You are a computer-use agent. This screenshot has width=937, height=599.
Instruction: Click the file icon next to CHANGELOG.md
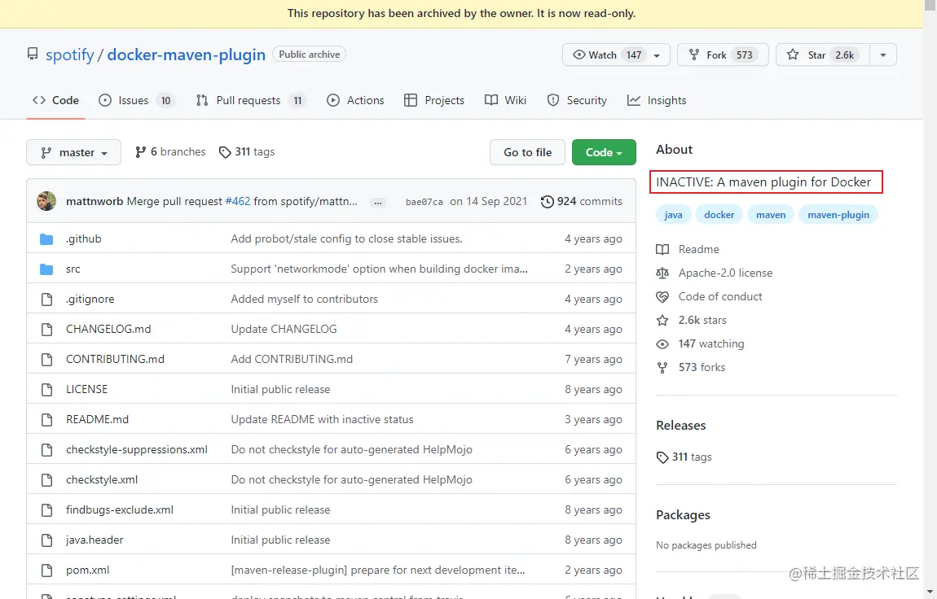(x=46, y=330)
